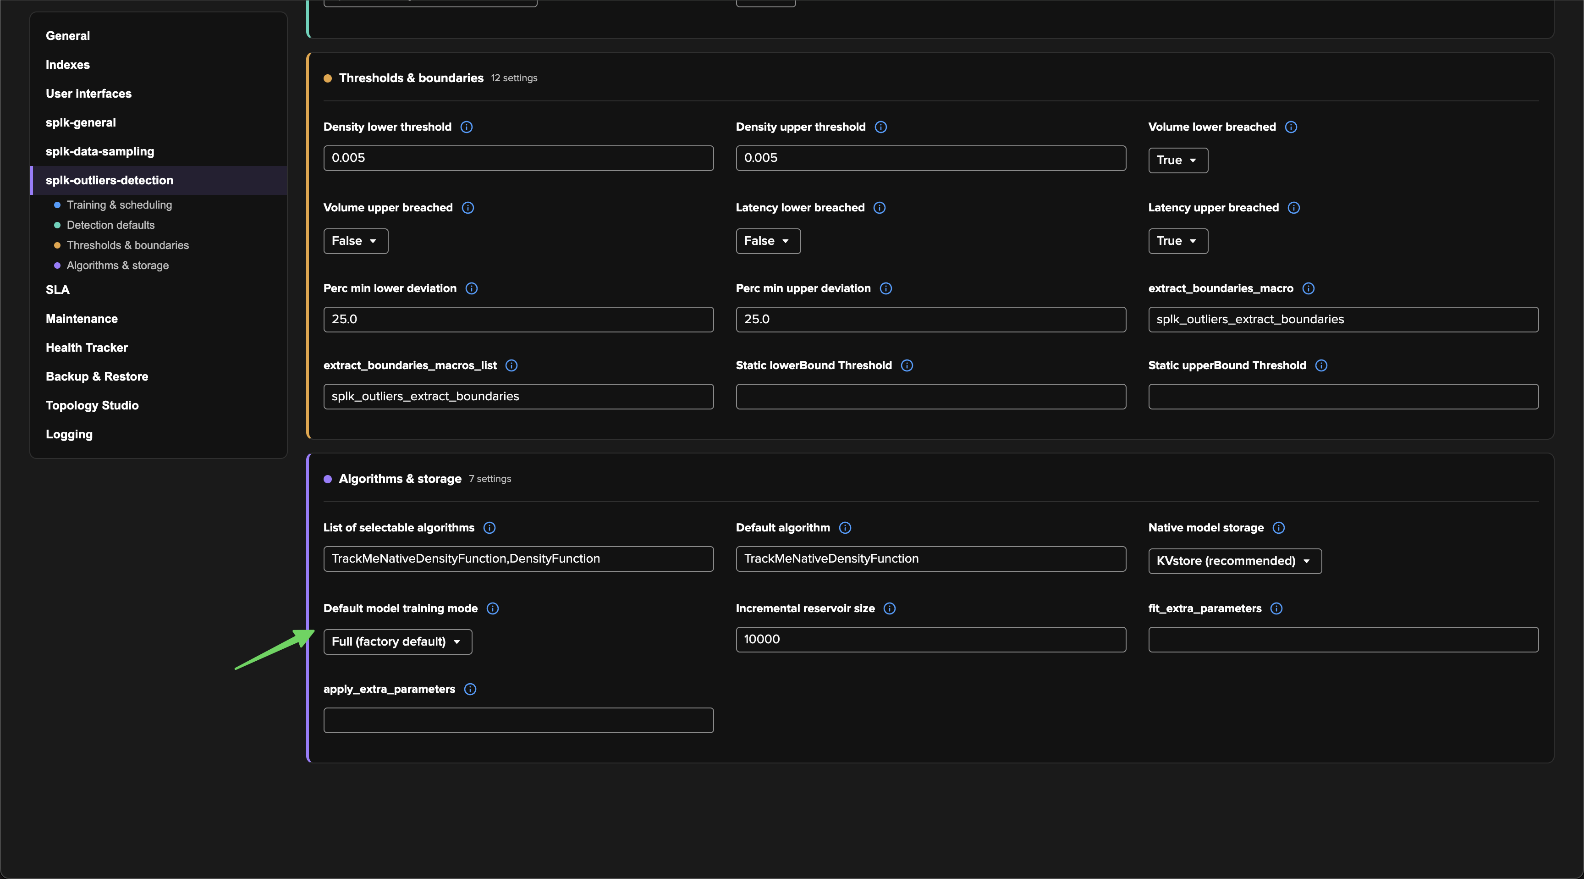Click info icon beside Default model training mode
Viewport: 1584px width, 879px height.
493,608
